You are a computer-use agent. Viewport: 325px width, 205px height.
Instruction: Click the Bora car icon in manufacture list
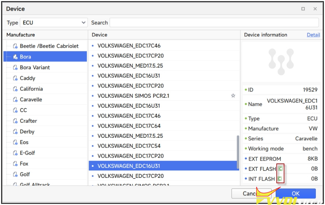(x=15, y=57)
